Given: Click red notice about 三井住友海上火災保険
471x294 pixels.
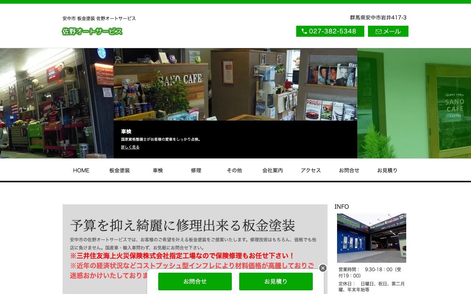Looking at the screenshot, I should [x=183, y=256].
